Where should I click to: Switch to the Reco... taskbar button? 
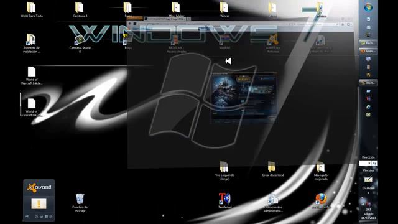click(368, 43)
